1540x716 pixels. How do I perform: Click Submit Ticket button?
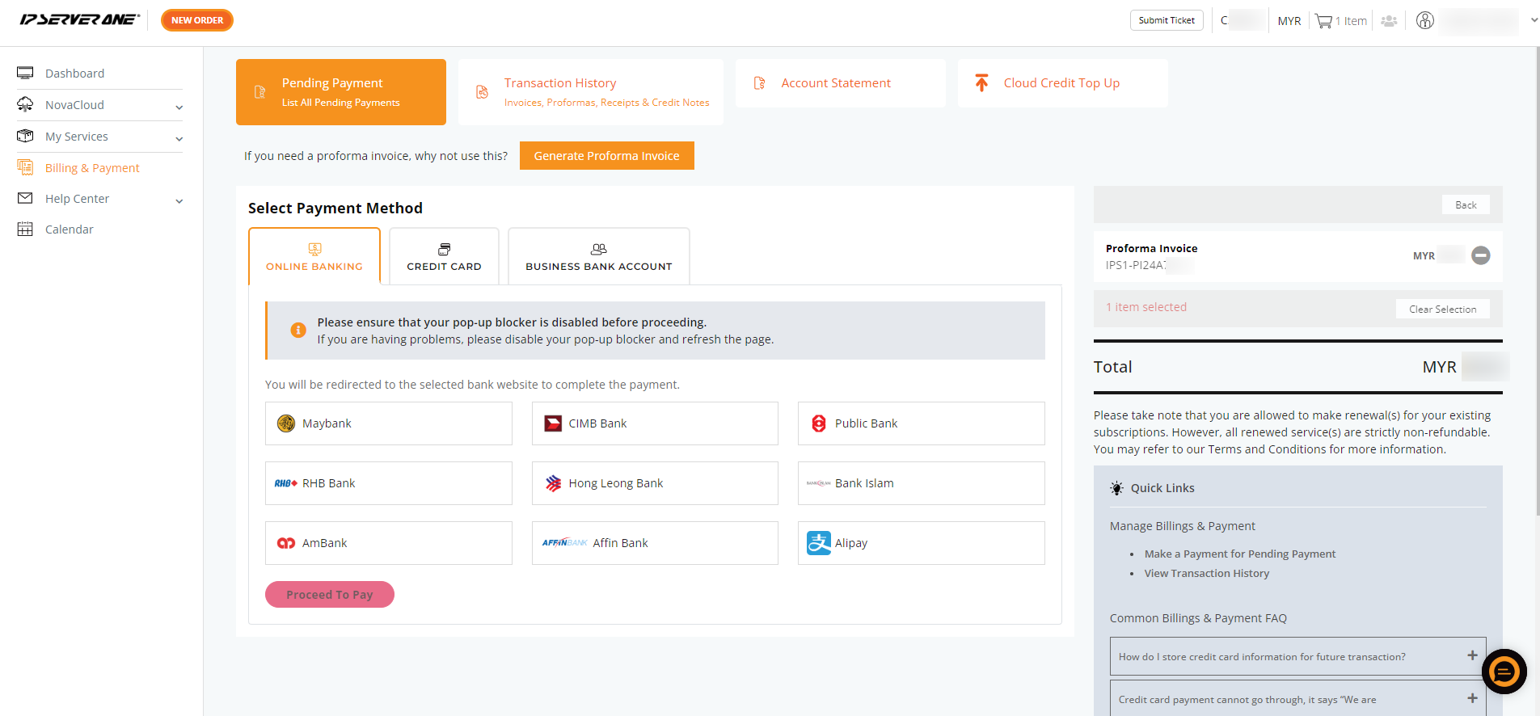tap(1167, 20)
